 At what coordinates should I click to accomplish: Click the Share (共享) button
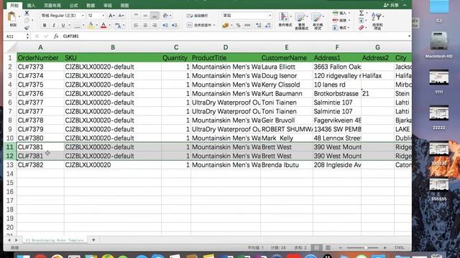coord(391,5)
